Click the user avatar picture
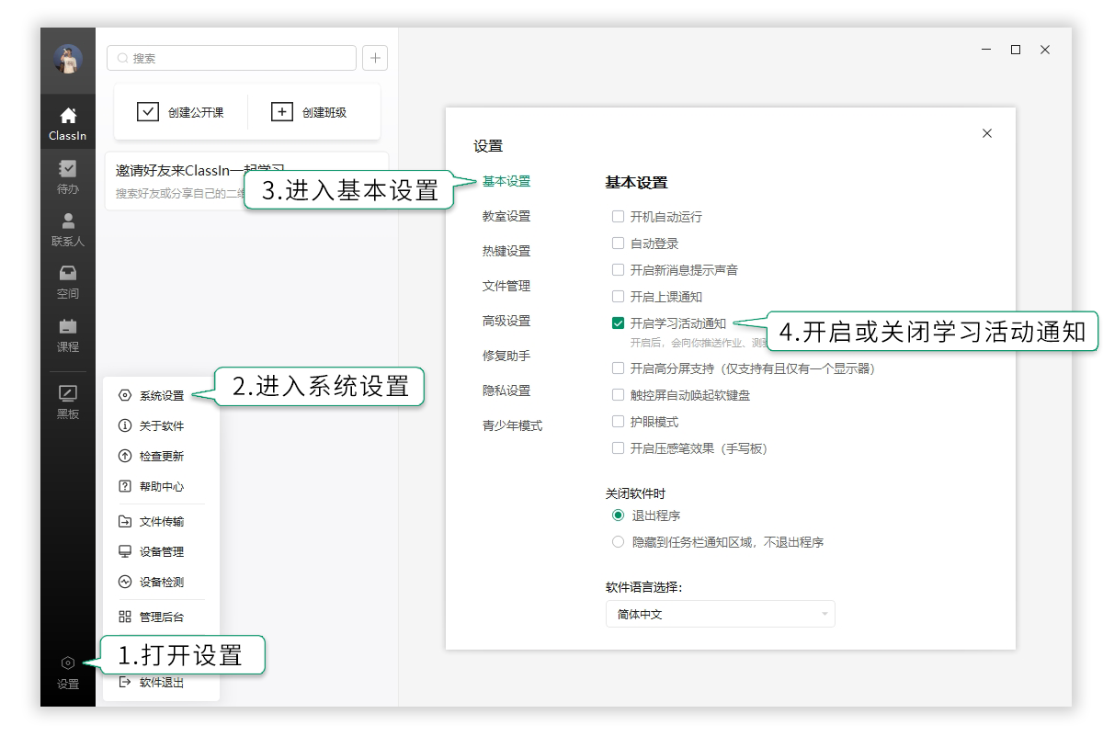1103x736 pixels. pyautogui.click(x=68, y=59)
